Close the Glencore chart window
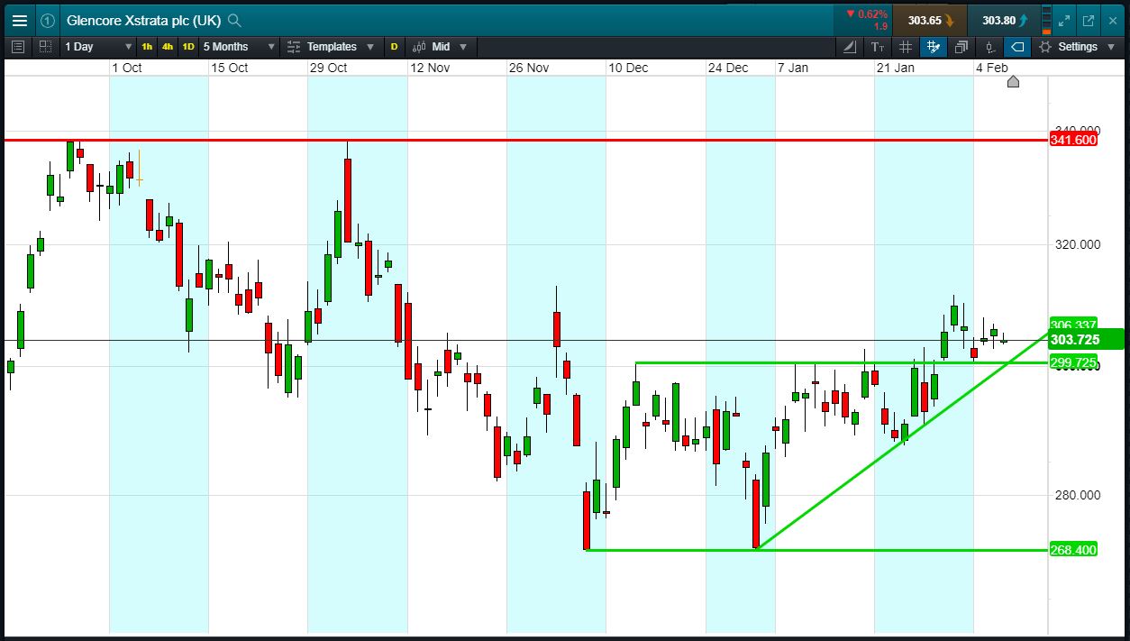Viewport: 1130px width, 641px height. coord(1113,20)
